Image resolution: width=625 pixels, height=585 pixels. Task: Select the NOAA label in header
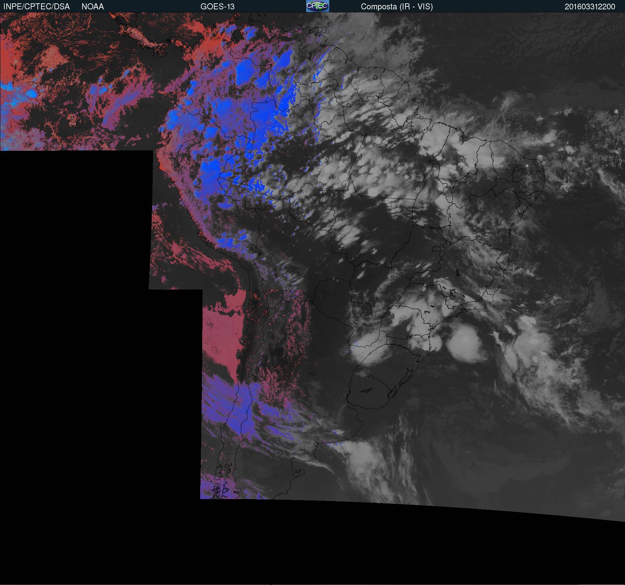[x=93, y=7]
